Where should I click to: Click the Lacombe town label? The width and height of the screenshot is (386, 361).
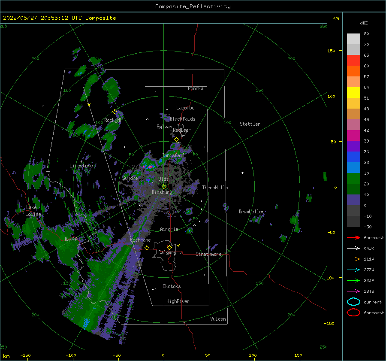pos(185,108)
